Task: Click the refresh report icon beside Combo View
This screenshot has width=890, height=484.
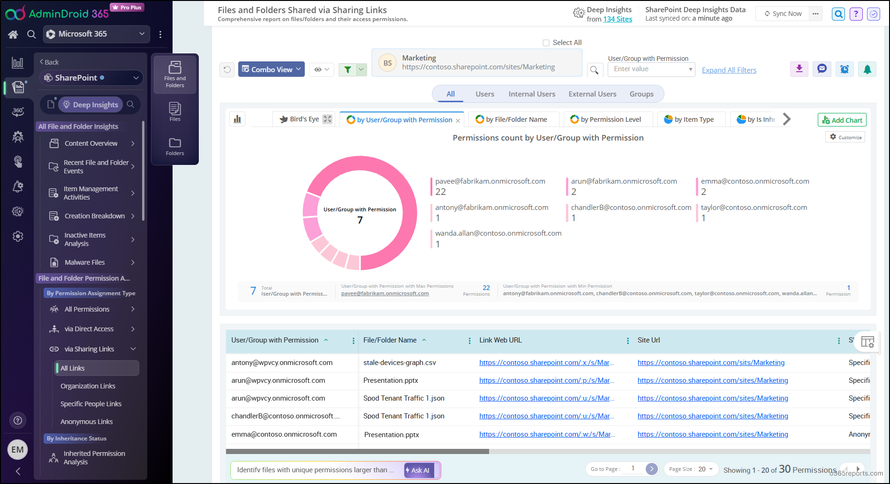Action: tap(227, 69)
